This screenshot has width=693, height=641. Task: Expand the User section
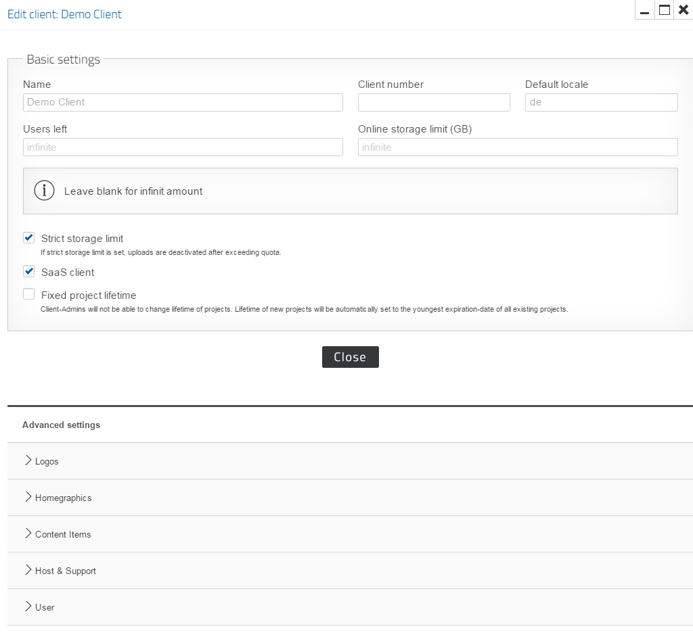click(350, 607)
